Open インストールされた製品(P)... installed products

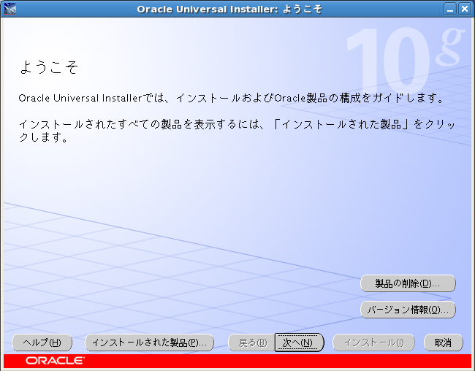point(149,343)
